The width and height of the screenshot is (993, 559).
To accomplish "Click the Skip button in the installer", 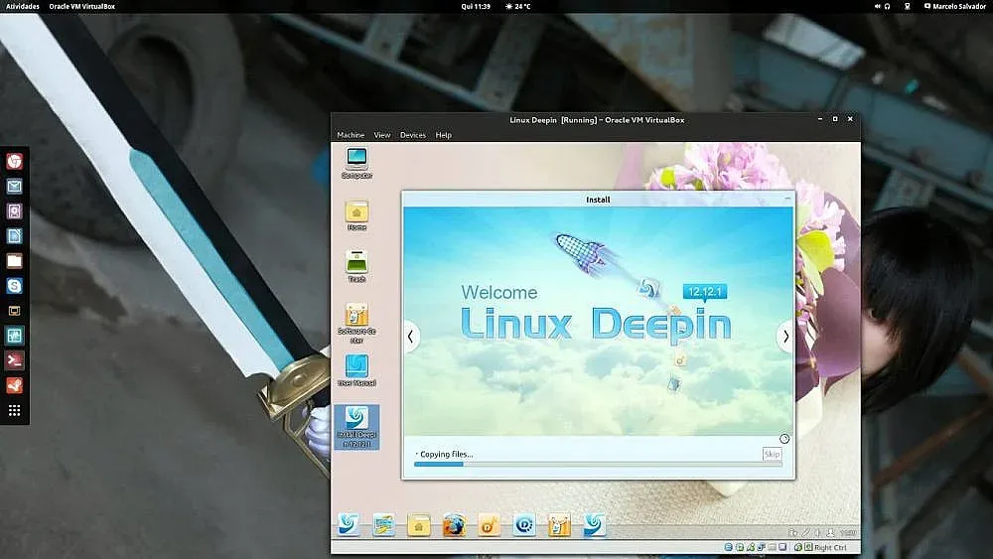I will [772, 454].
